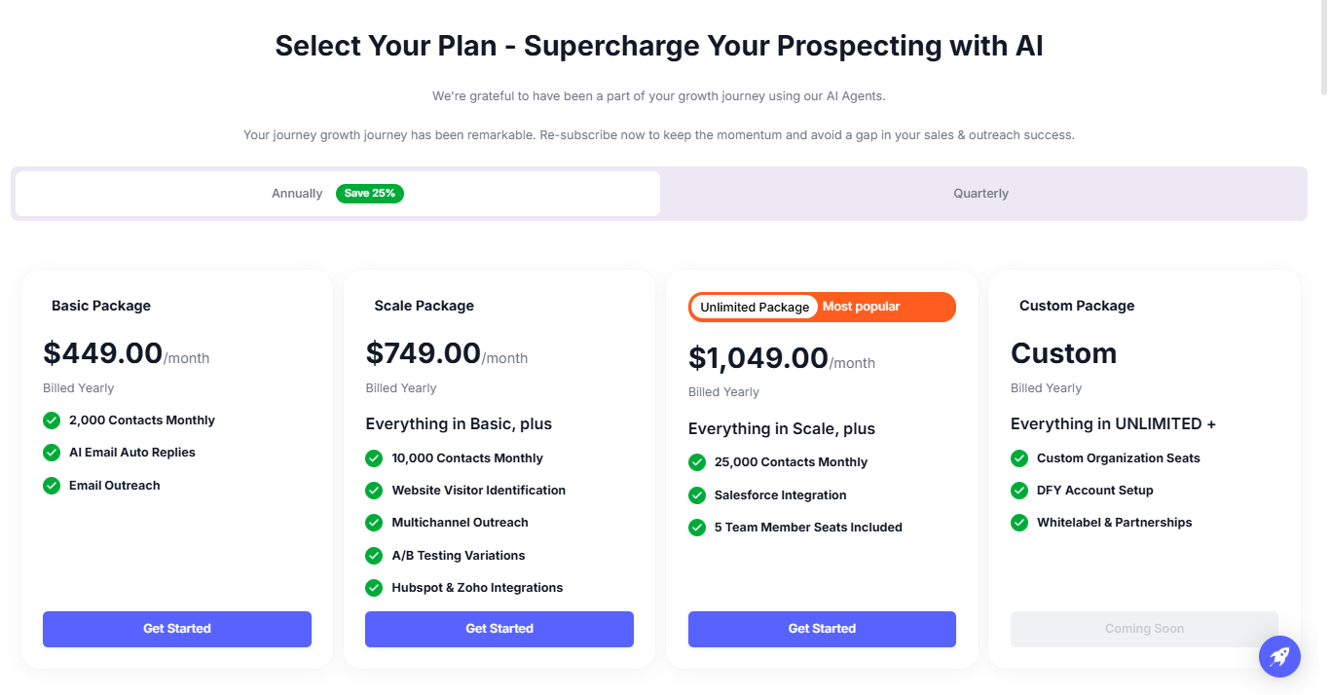Click the rocket launcher floating icon
The height and width of the screenshot is (695, 1330).
point(1279,656)
